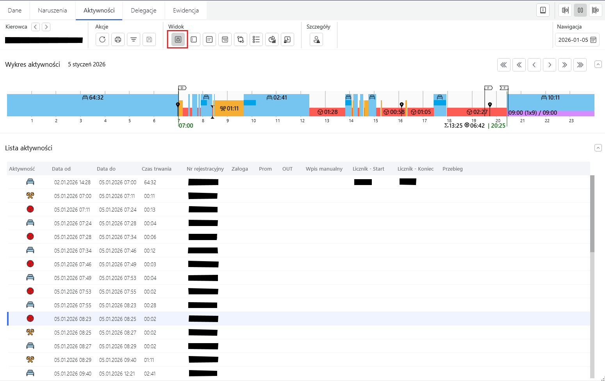Click the arrows loop view icon
This screenshot has height=381, width=605.
241,39
